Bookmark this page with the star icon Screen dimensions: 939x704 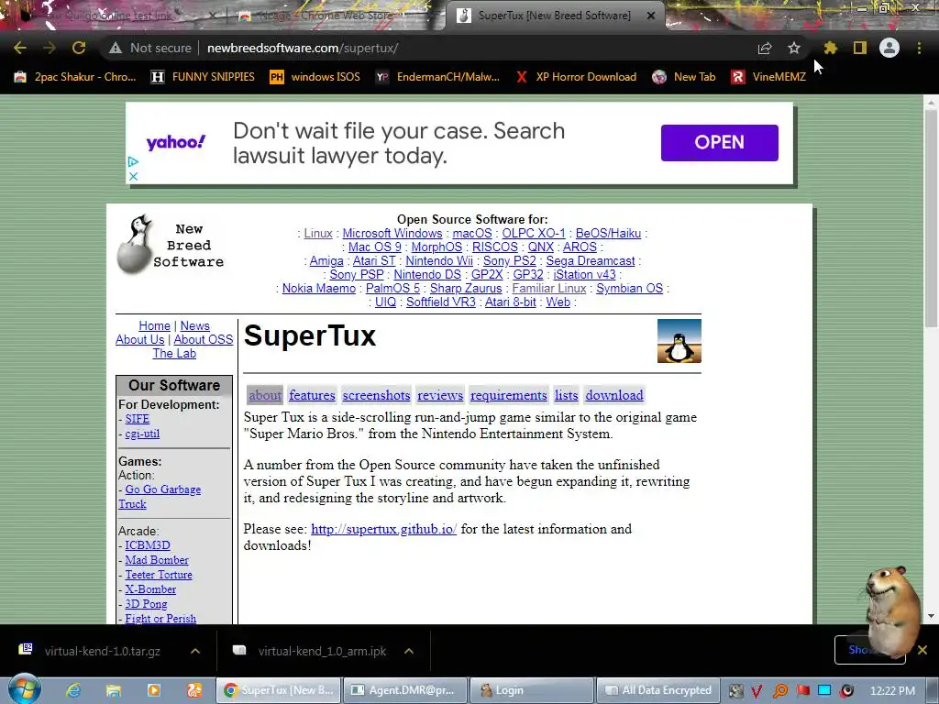tap(794, 48)
